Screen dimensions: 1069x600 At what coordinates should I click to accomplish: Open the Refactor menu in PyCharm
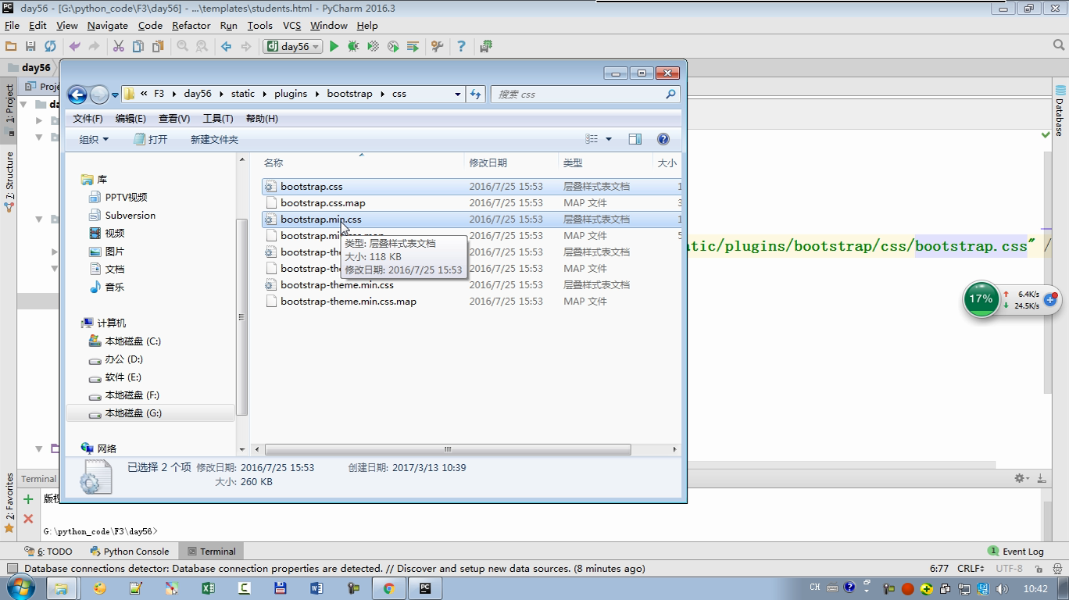[x=191, y=25]
